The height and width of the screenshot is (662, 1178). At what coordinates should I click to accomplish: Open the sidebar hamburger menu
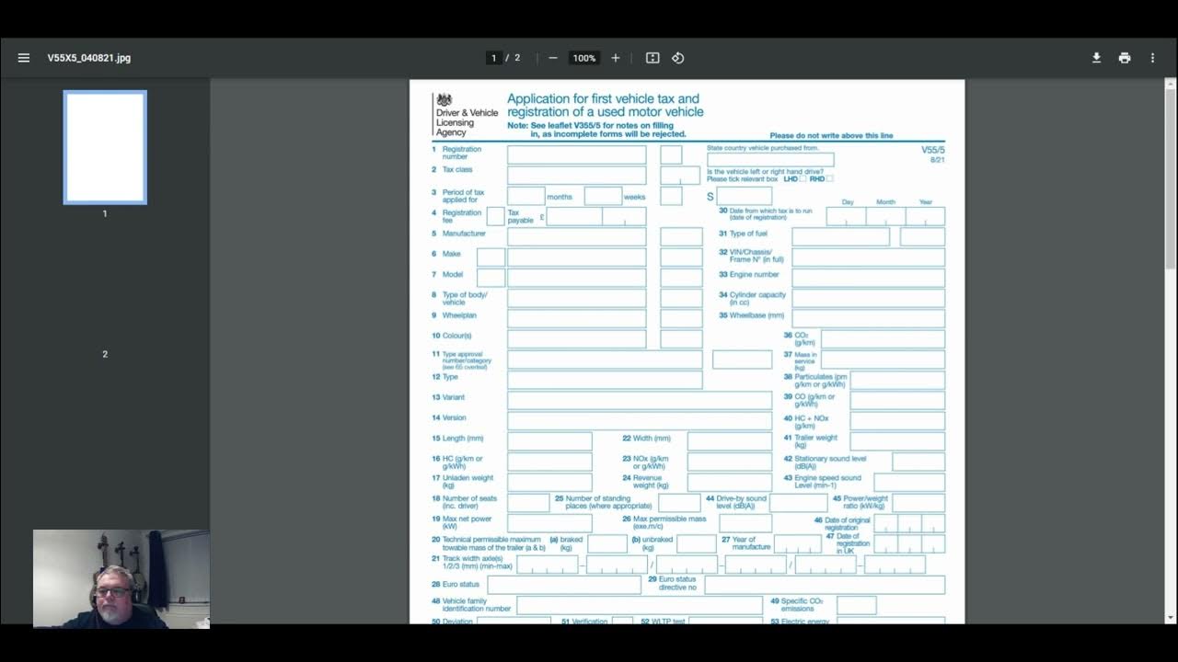24,58
